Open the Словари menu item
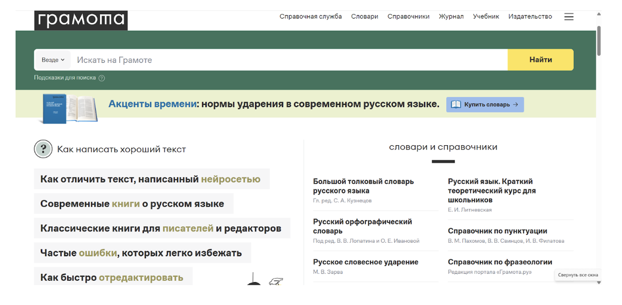Screen dimensions: 622x305 click(x=364, y=17)
